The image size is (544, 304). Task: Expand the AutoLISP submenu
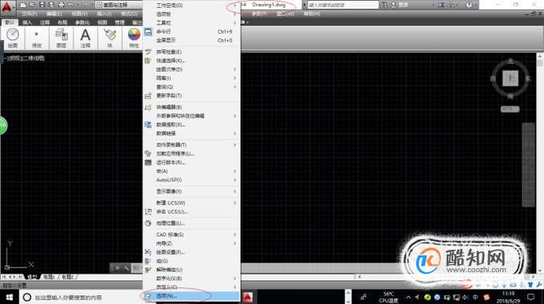(x=235, y=180)
